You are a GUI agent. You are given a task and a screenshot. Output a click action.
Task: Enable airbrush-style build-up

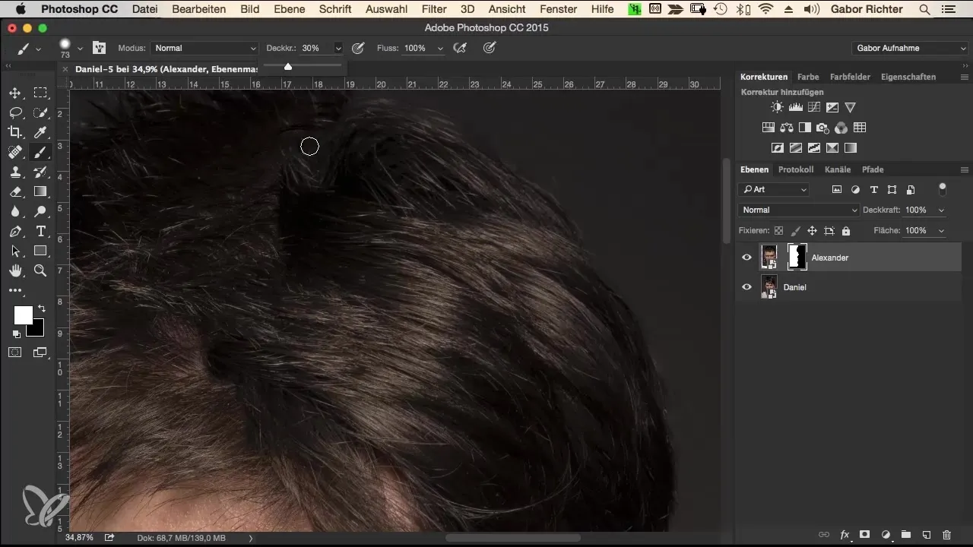[x=459, y=48]
